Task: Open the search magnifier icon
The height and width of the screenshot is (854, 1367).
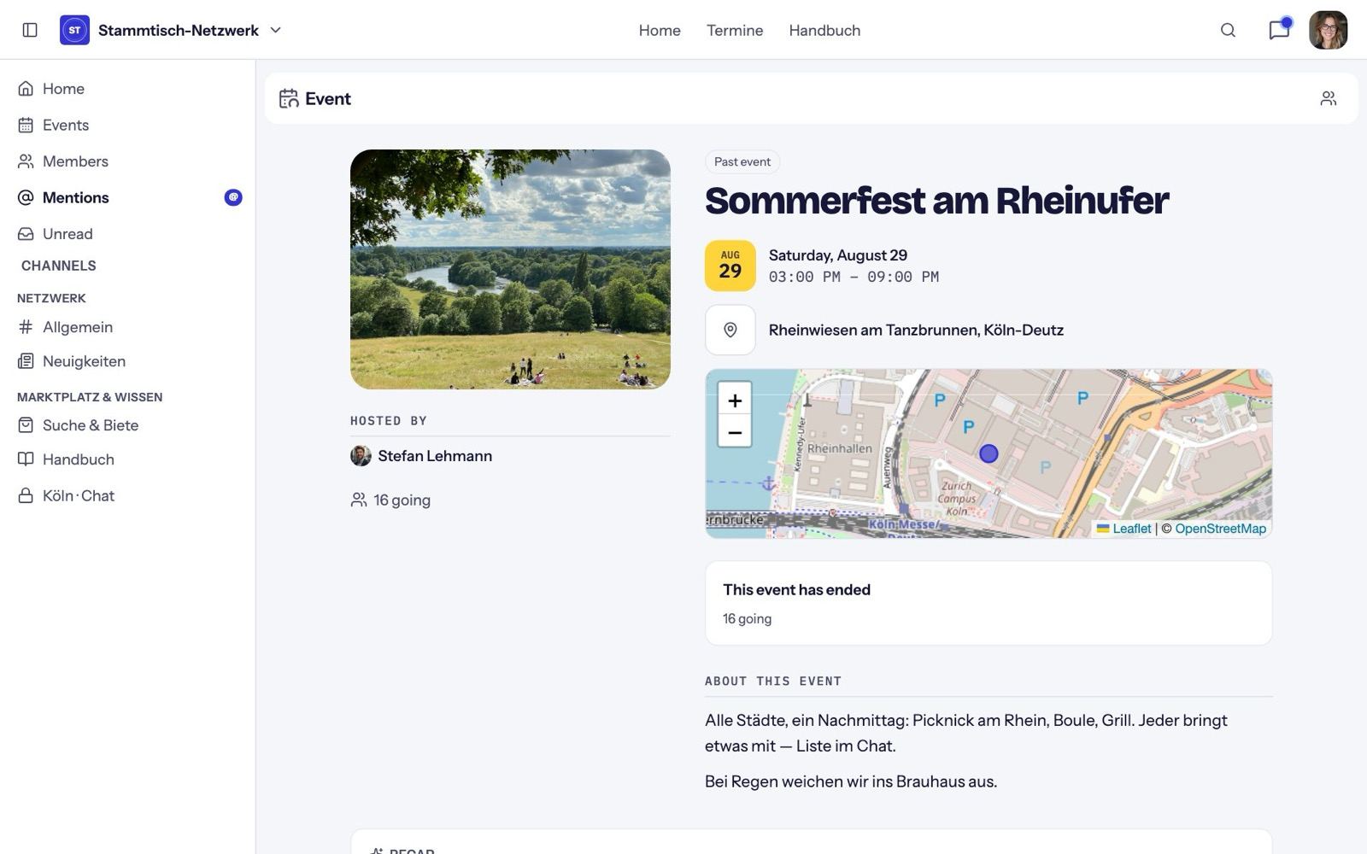Action: pyautogui.click(x=1228, y=30)
